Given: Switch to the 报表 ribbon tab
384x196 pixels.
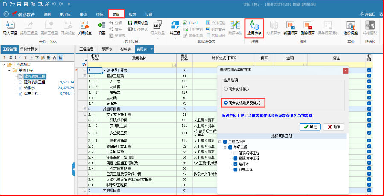Looking at the screenshot, I should [x=132, y=14].
